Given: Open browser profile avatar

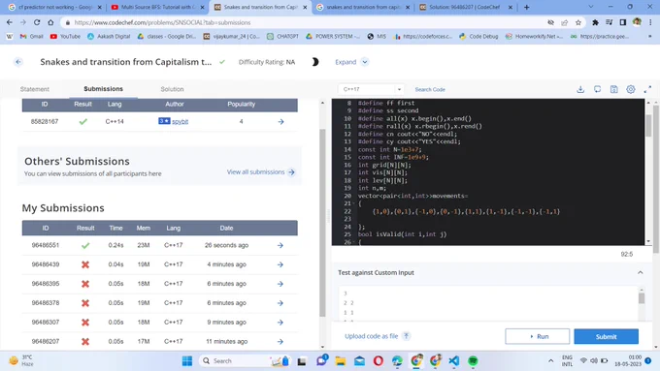Looking at the screenshot, I should click(x=637, y=22).
